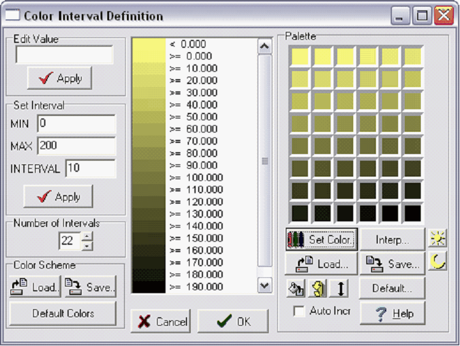Enable the Auto Incr checkbox
Image resolution: width=460 pixels, height=346 pixels.
point(299,312)
